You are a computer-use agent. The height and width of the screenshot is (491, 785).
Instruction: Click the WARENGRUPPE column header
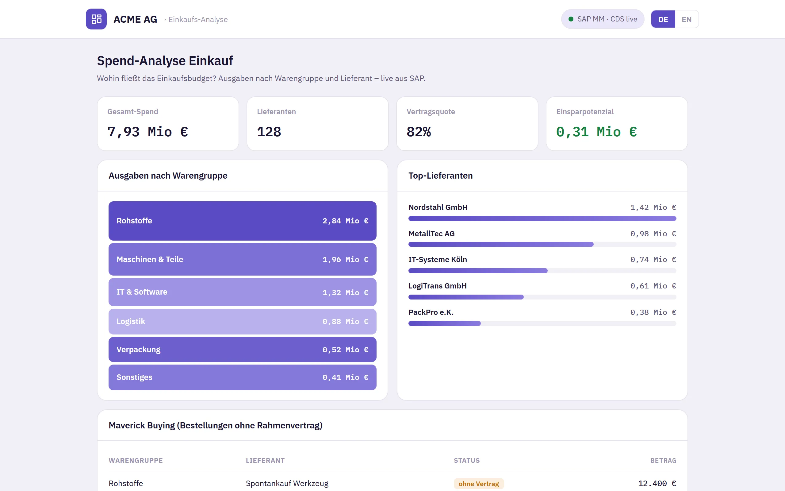(136, 461)
